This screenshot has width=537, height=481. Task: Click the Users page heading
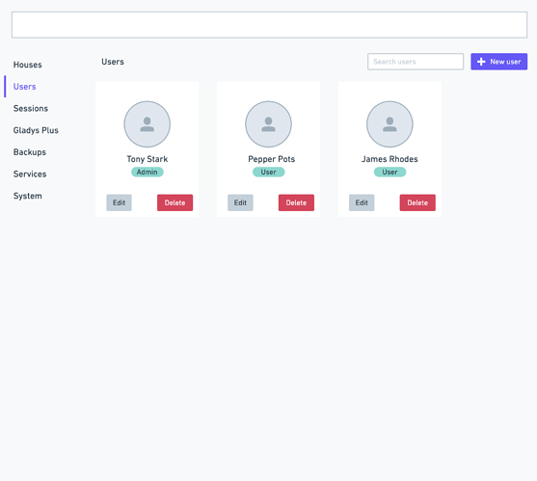click(113, 62)
